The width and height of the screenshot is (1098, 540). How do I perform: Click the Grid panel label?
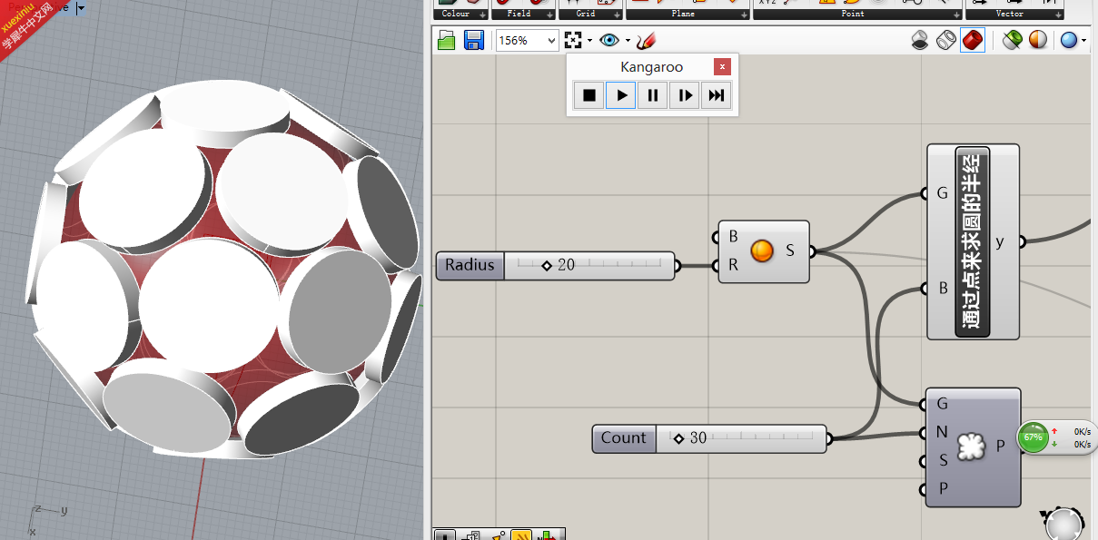[x=586, y=14]
